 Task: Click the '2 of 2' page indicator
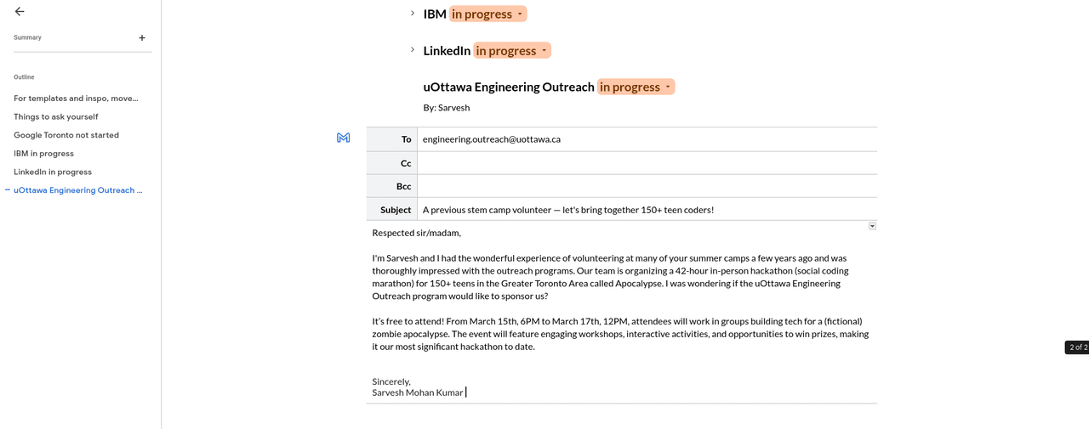[x=1077, y=347]
